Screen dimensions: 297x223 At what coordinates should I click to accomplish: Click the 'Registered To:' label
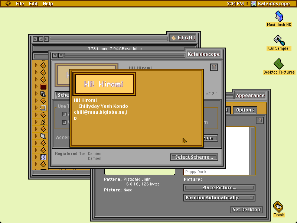coord(70,153)
